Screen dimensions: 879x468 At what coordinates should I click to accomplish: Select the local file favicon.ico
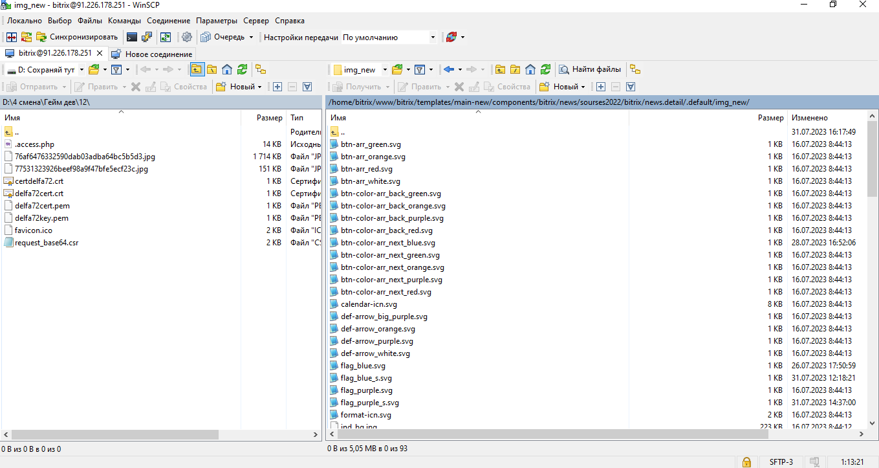tap(34, 230)
